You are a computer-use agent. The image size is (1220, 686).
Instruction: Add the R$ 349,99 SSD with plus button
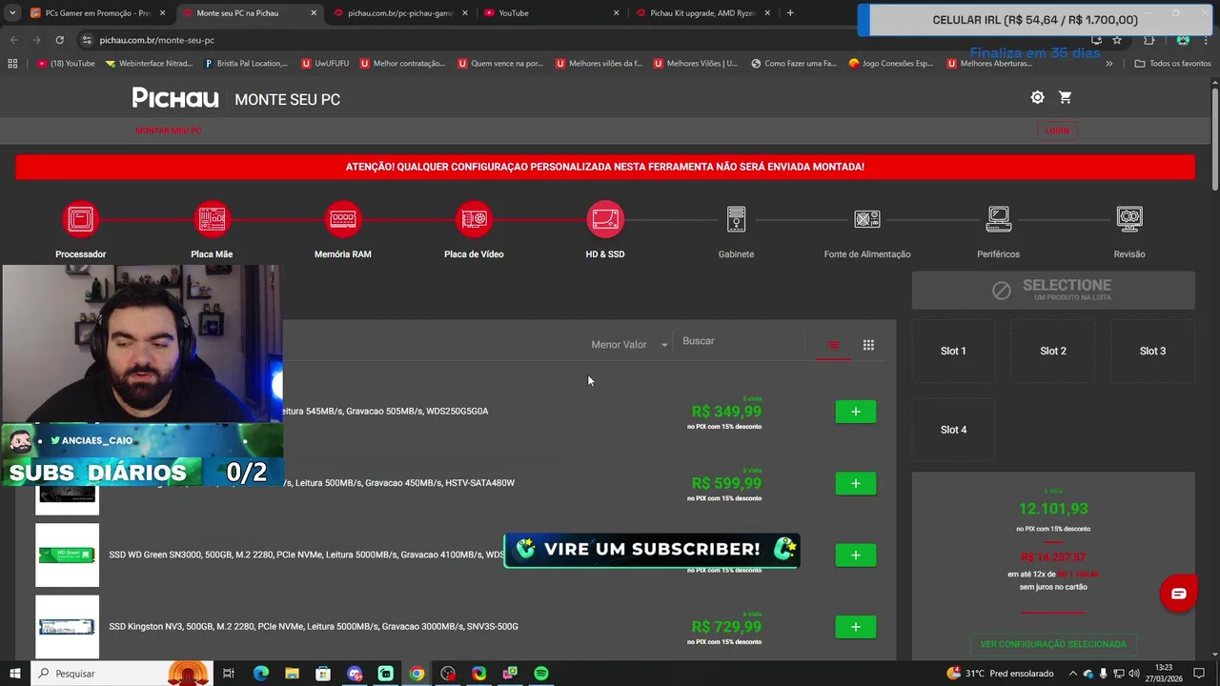(x=856, y=412)
